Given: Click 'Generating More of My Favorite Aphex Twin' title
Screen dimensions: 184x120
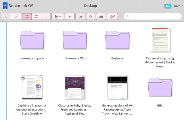Looking at the screenshot, I should coord(117,109).
